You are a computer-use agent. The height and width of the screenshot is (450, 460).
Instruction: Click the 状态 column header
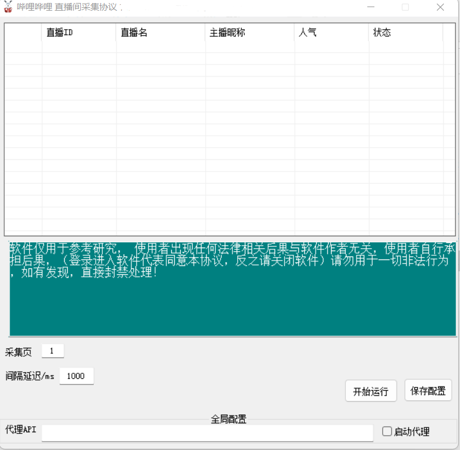point(405,33)
